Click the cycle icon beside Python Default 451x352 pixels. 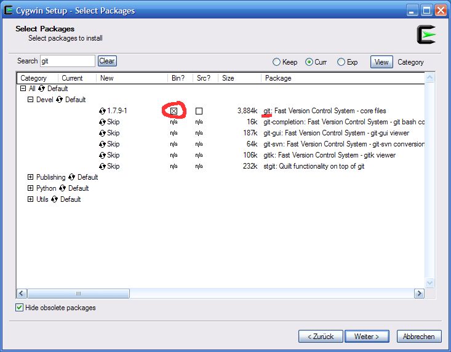point(62,188)
